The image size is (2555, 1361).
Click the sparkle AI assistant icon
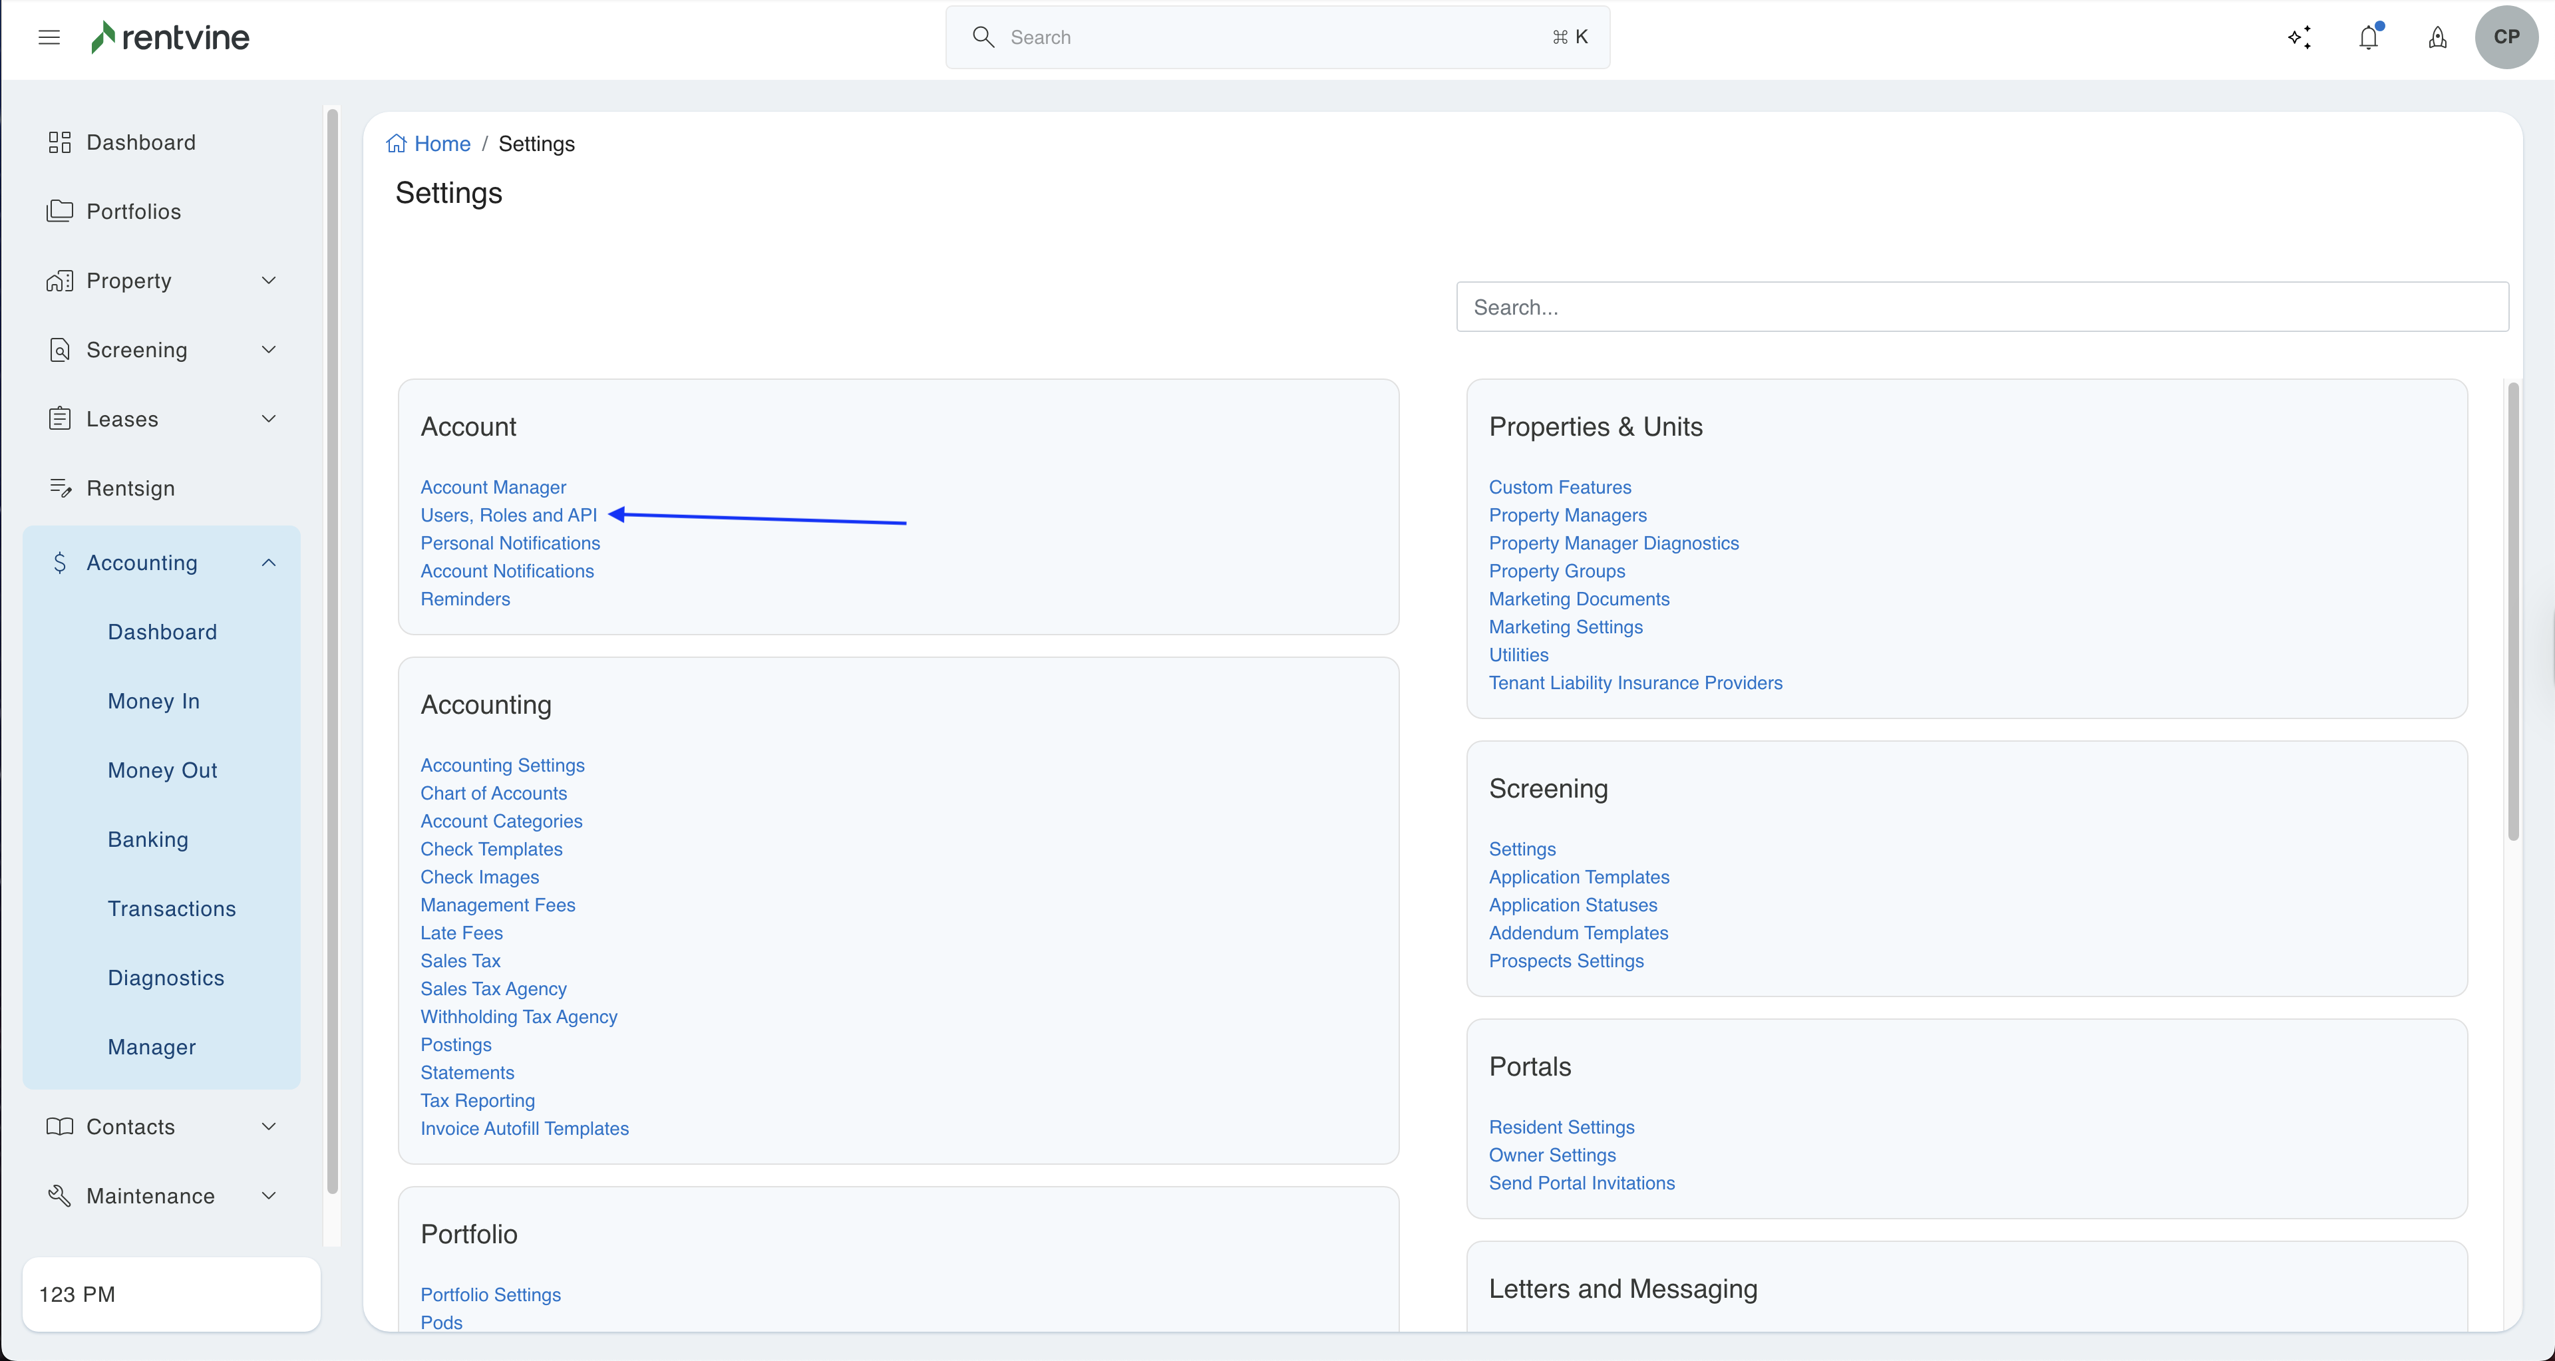pyautogui.click(x=2299, y=38)
